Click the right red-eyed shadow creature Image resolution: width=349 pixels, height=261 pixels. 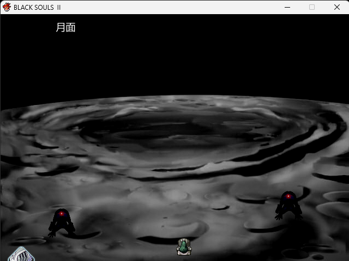pyautogui.click(x=287, y=205)
